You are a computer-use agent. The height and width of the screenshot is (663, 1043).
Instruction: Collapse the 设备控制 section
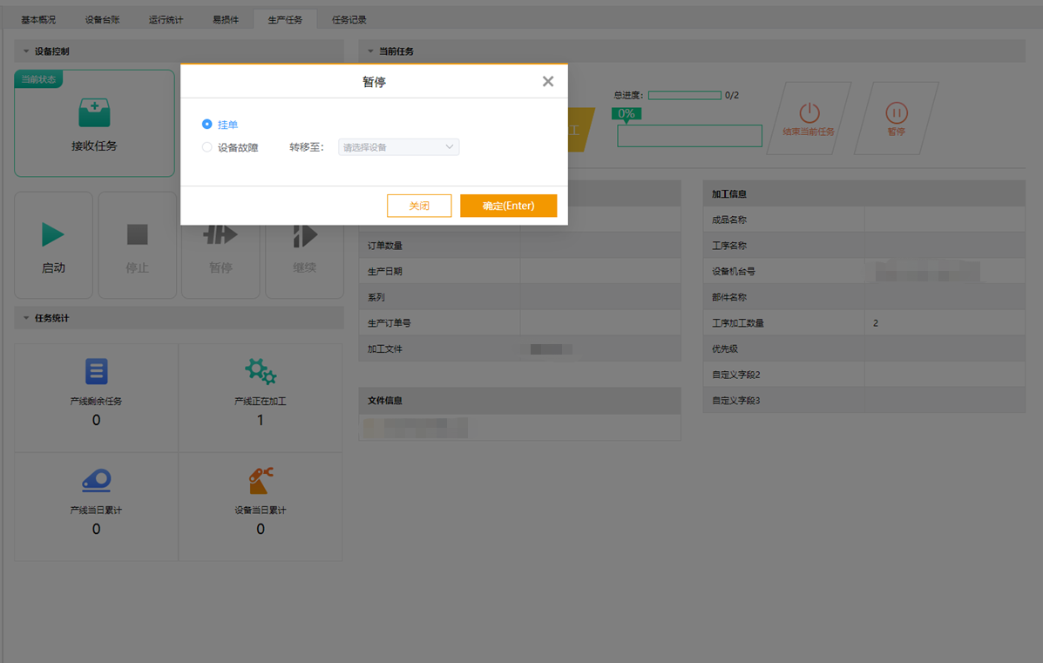point(26,51)
